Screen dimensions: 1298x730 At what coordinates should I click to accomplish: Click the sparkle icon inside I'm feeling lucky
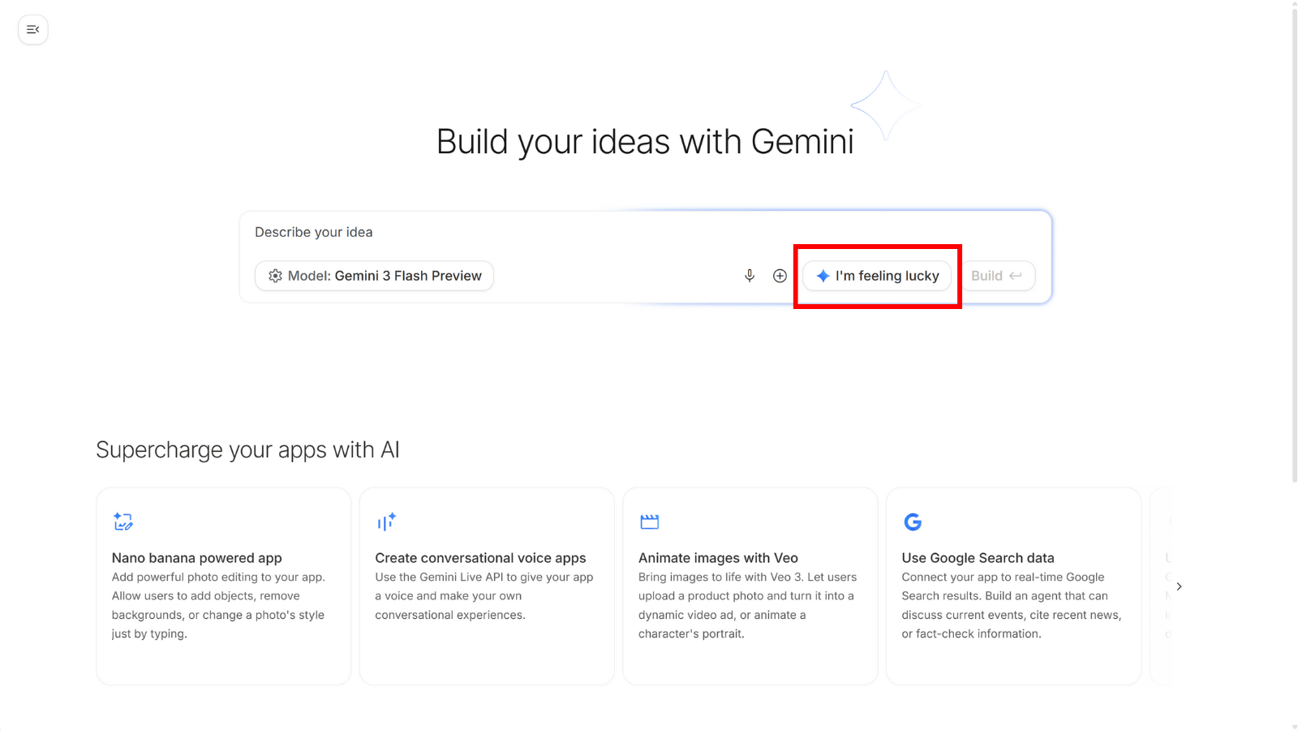(823, 276)
